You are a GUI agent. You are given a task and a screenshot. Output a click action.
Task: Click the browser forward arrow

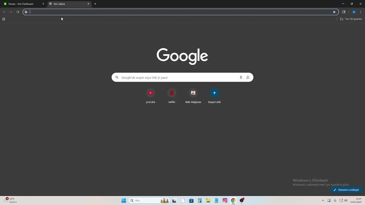tap(11, 12)
